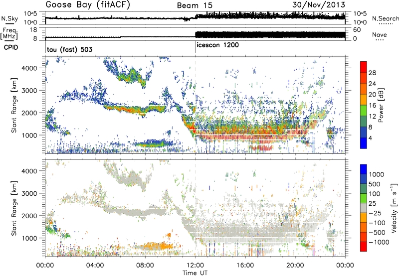399x276 pixels.
Task: Click the 'tau (fast) 503' program label
Action: tap(70, 49)
